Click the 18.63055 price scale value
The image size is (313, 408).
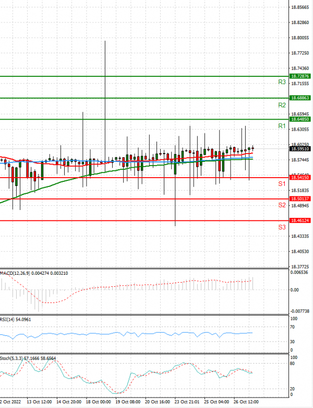300,130
